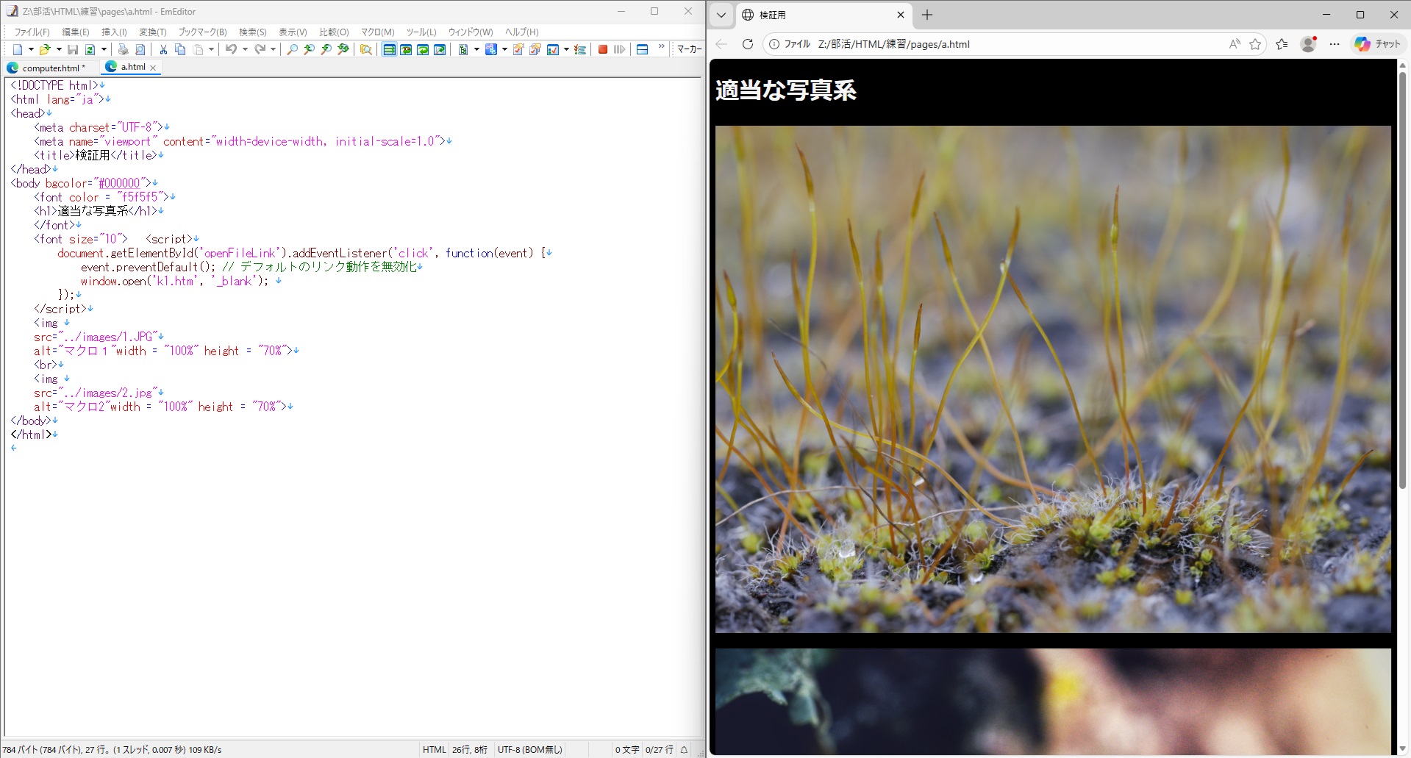Open the Find magnifier tool
This screenshot has height=758, width=1411.
[293, 49]
